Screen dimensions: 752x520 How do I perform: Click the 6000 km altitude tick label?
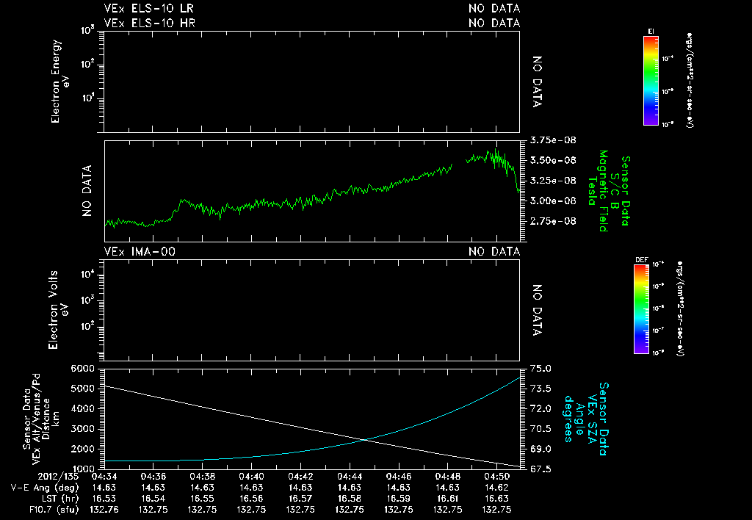82,369
